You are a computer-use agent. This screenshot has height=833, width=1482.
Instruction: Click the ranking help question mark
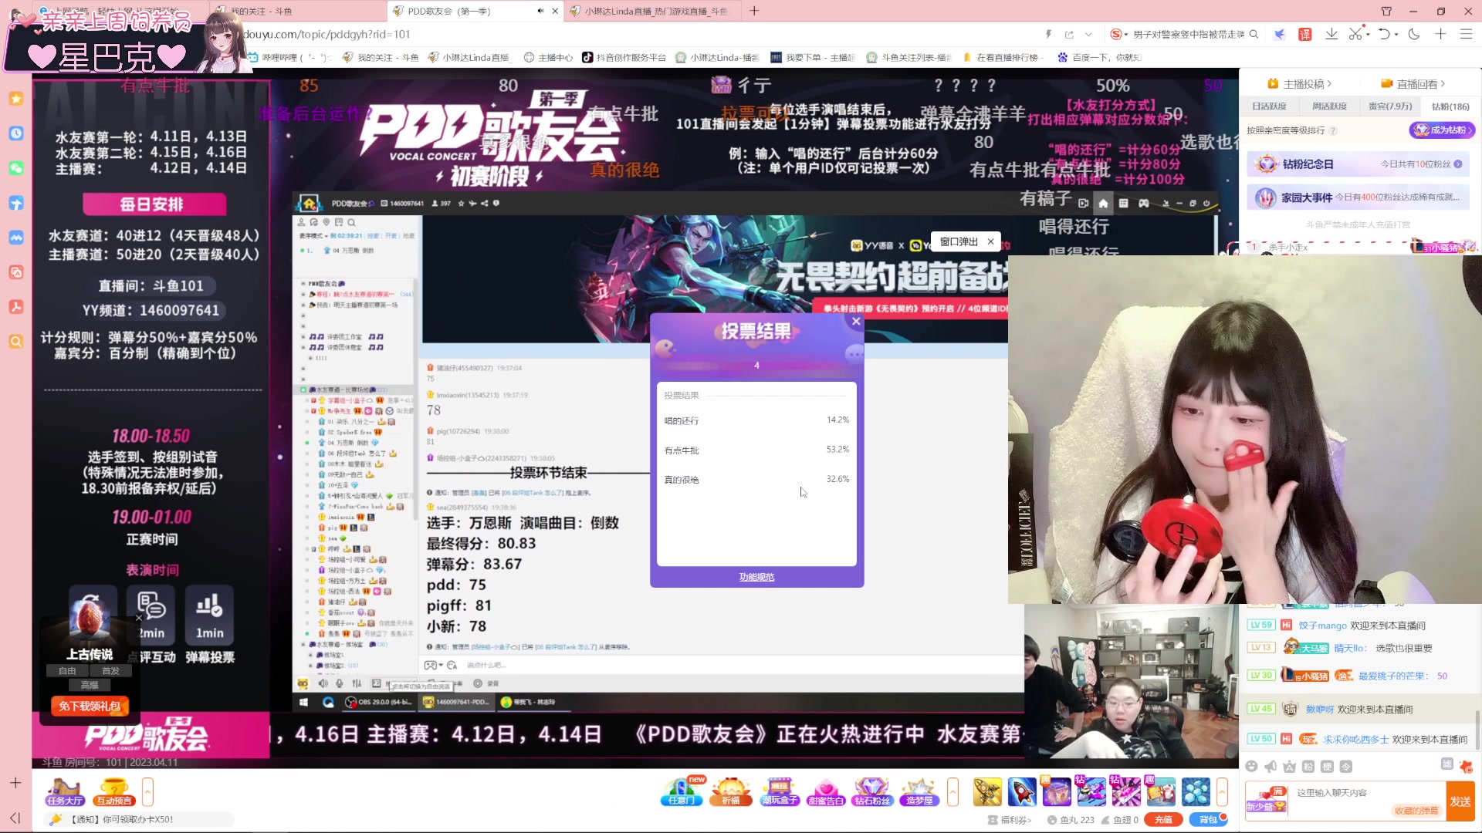point(1333,130)
